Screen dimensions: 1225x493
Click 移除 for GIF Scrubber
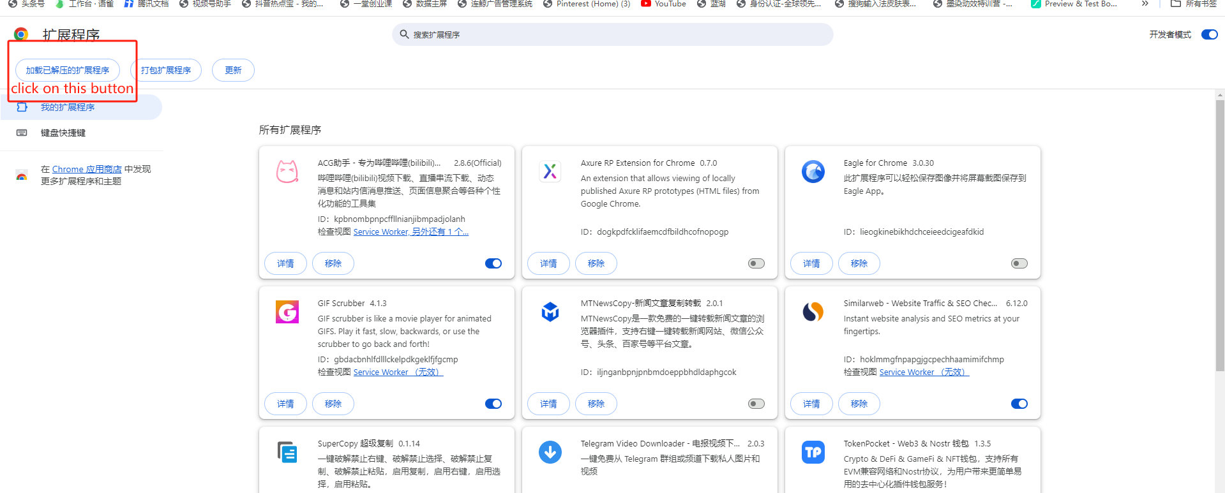pos(333,404)
